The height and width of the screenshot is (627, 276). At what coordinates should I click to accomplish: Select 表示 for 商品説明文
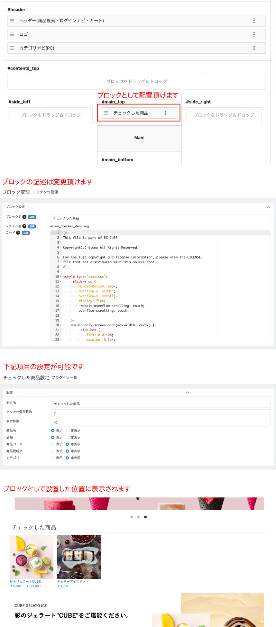(53, 451)
